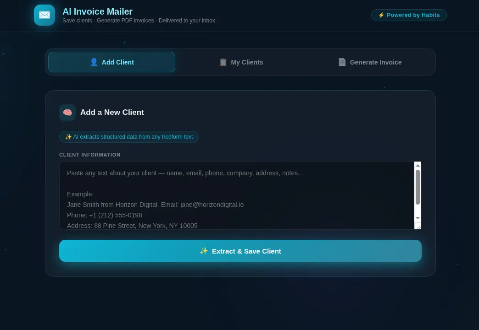The width and height of the screenshot is (479, 330).
Task: Click the Add a New Client heading
Action: point(112,113)
